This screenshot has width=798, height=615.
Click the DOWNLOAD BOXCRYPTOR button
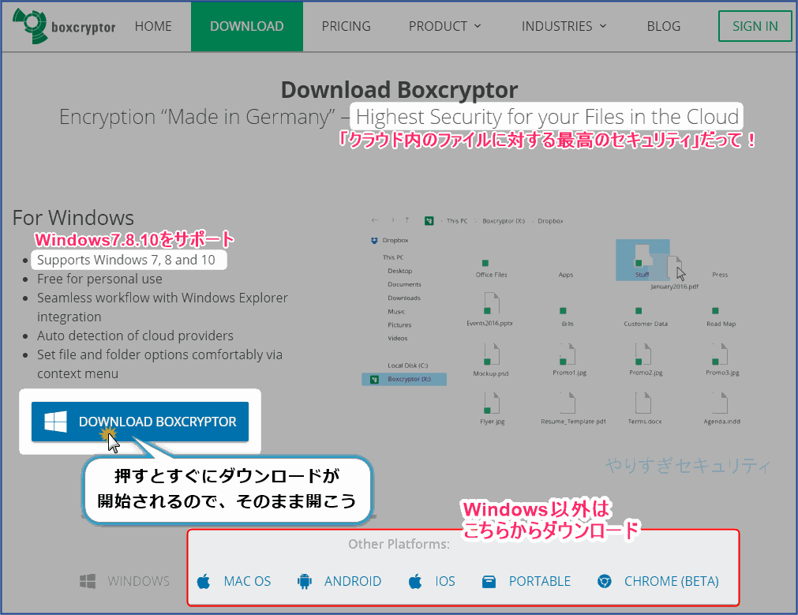pyautogui.click(x=140, y=422)
